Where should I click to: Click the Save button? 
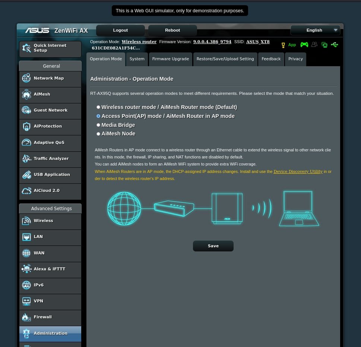213,246
